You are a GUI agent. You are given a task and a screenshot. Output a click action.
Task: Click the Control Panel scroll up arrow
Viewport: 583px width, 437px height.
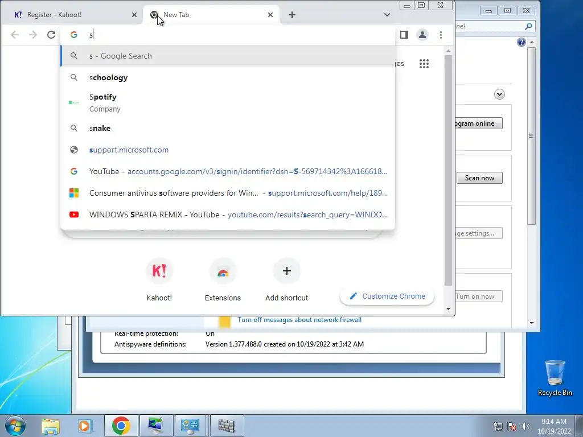pyautogui.click(x=532, y=42)
